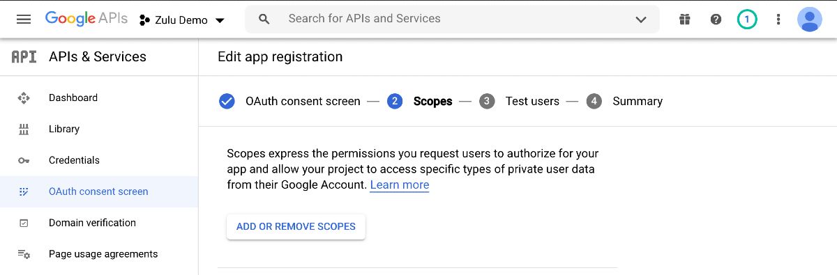Open the user account avatar

point(810,19)
